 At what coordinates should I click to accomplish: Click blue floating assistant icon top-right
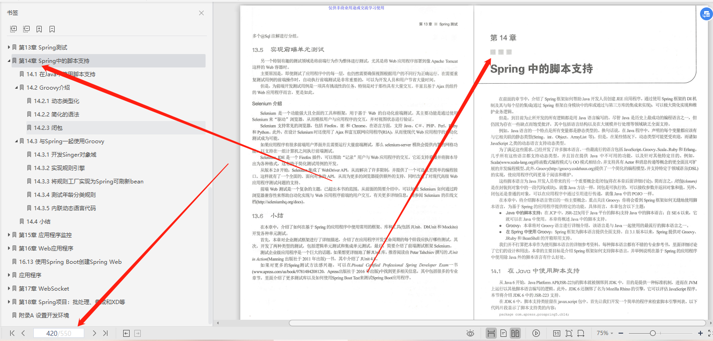click(706, 15)
